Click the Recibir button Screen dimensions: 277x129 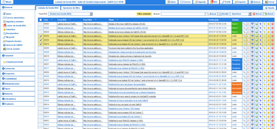click(x=224, y=14)
